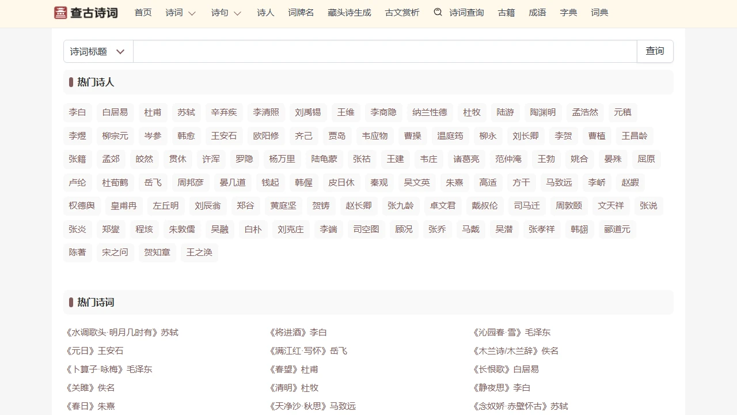Expand the 诗句 navigation dropdown
The image size is (737, 415).
pos(226,13)
